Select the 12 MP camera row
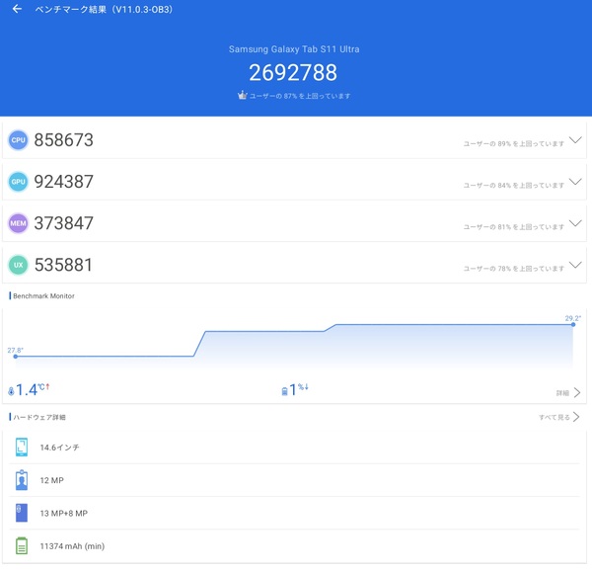This screenshot has height=571, width=592. click(294, 480)
